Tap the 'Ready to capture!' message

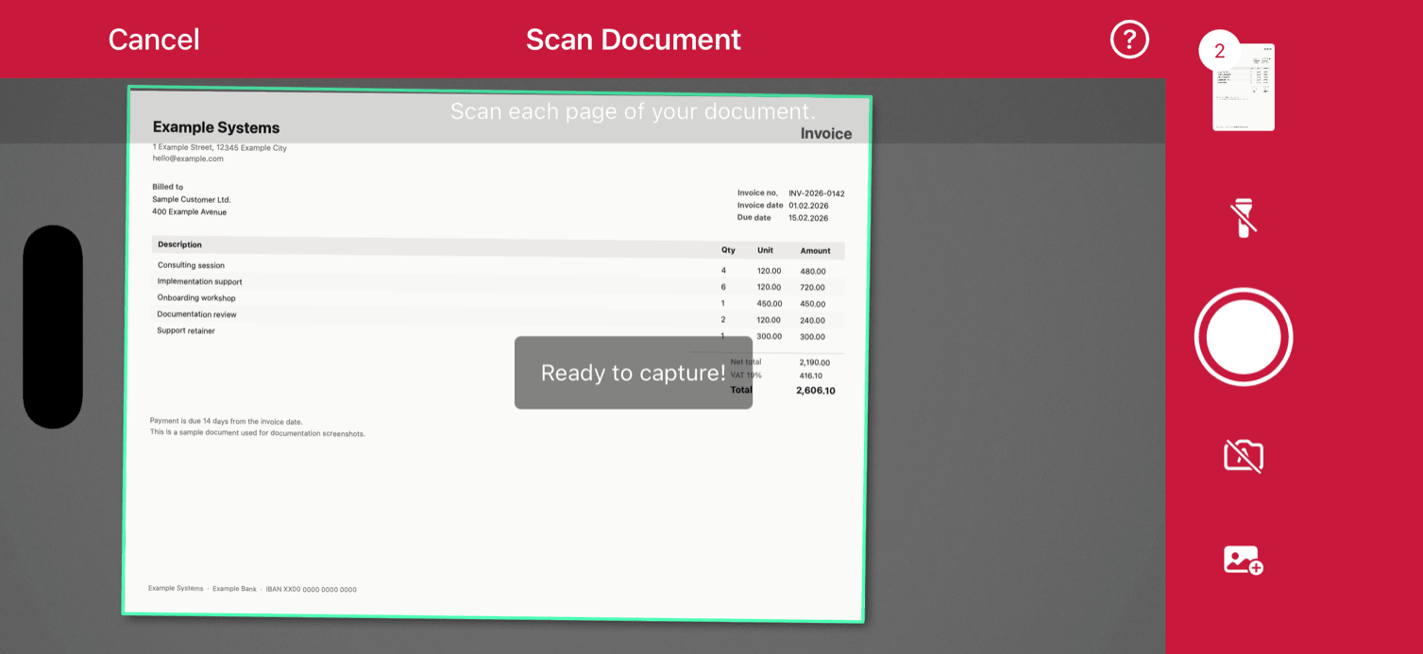coord(634,373)
